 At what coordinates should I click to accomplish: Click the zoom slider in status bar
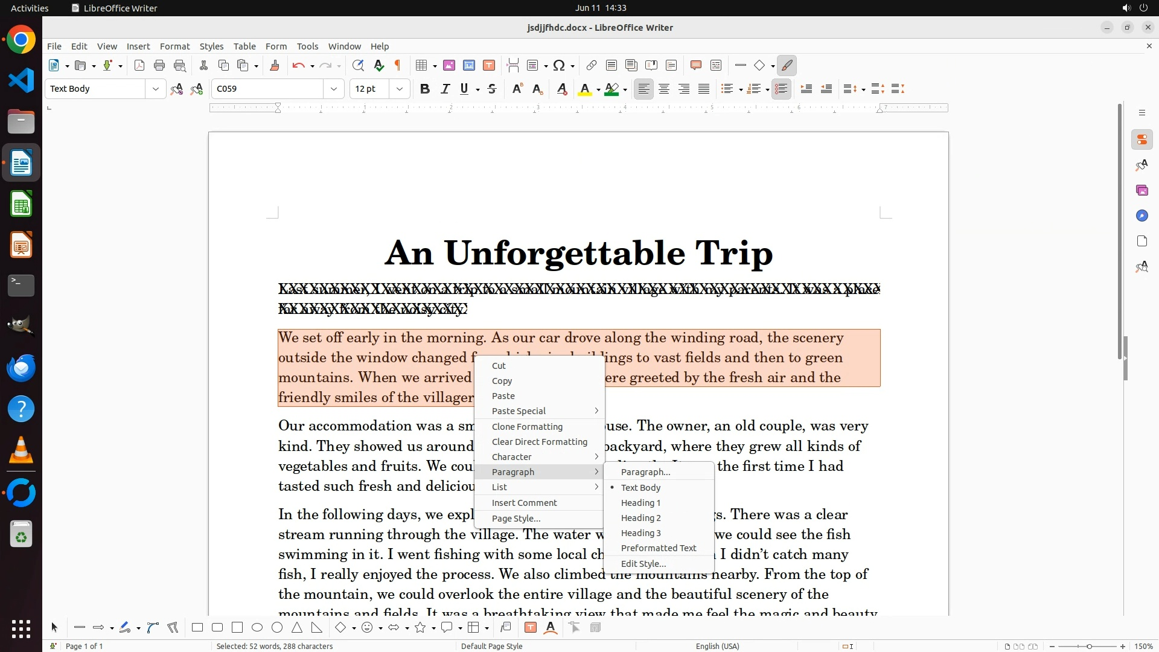point(1088,646)
